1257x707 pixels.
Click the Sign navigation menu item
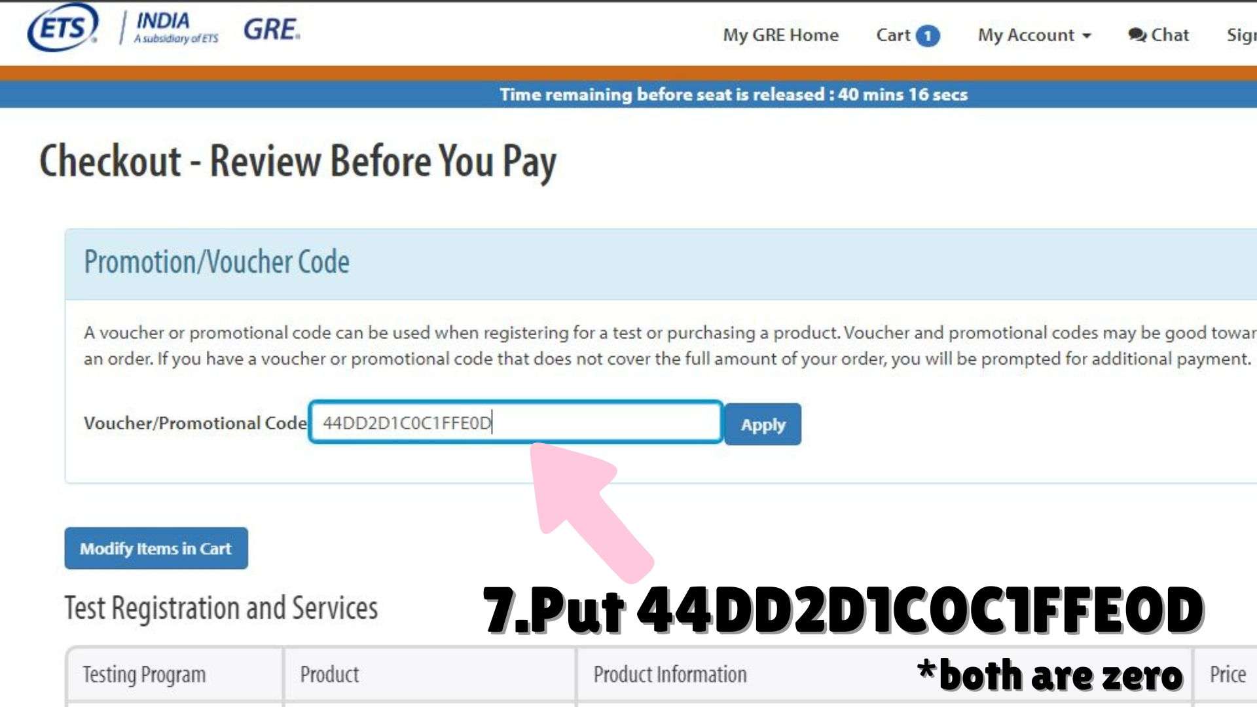[1241, 35]
